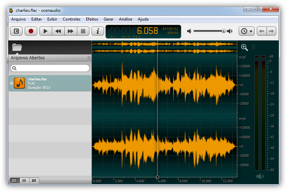Click the 8.000 mark on the time ruler
This screenshot has width=287, height=192.
[183, 181]
